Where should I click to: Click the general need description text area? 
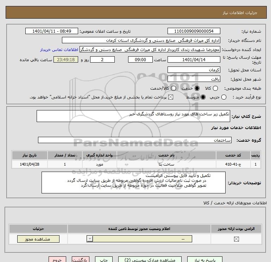(x=133, y=116)
